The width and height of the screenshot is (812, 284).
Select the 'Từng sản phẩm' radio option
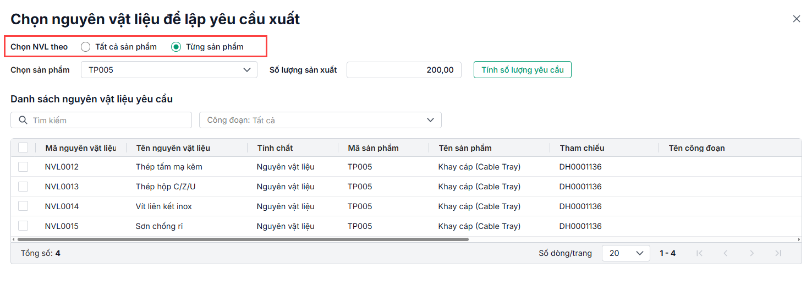coord(176,47)
